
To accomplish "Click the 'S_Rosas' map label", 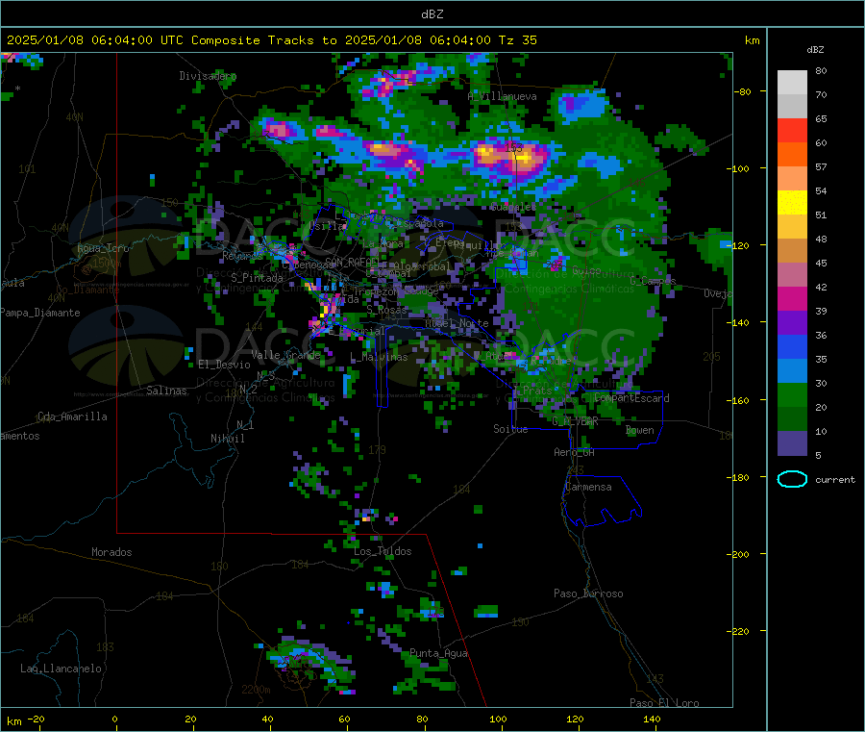I will [x=386, y=311].
